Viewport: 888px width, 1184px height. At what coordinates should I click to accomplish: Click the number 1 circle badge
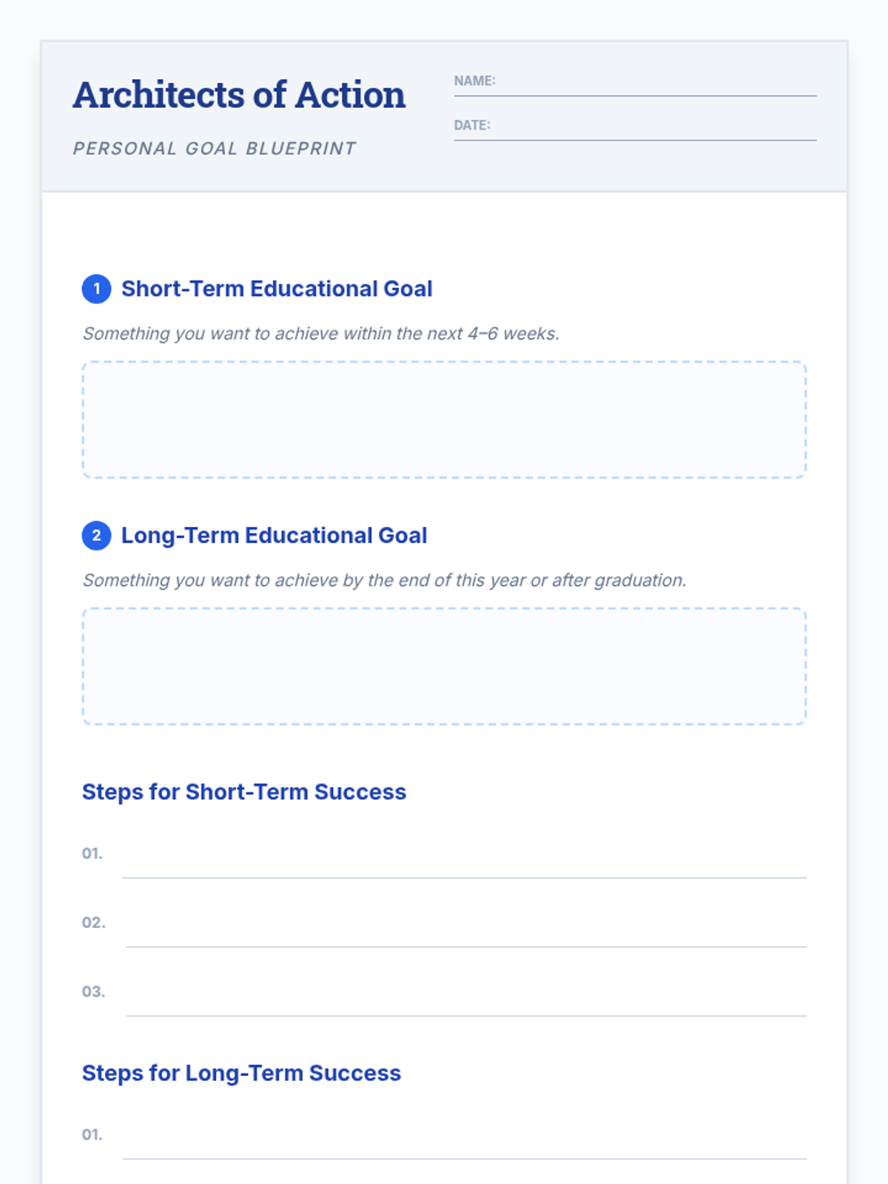96,289
